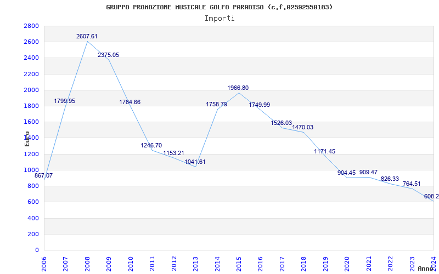Click x-axis year 2016
The width and height of the screenshot is (439, 274).
pos(260,264)
